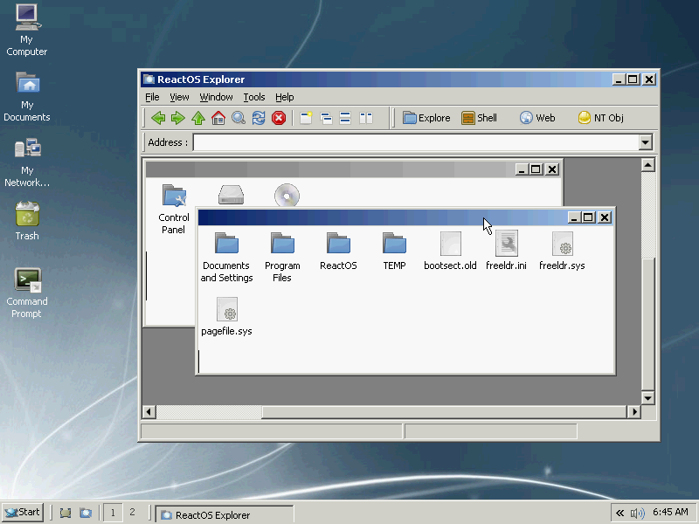Switch to virtual desktop 1

coord(113,513)
